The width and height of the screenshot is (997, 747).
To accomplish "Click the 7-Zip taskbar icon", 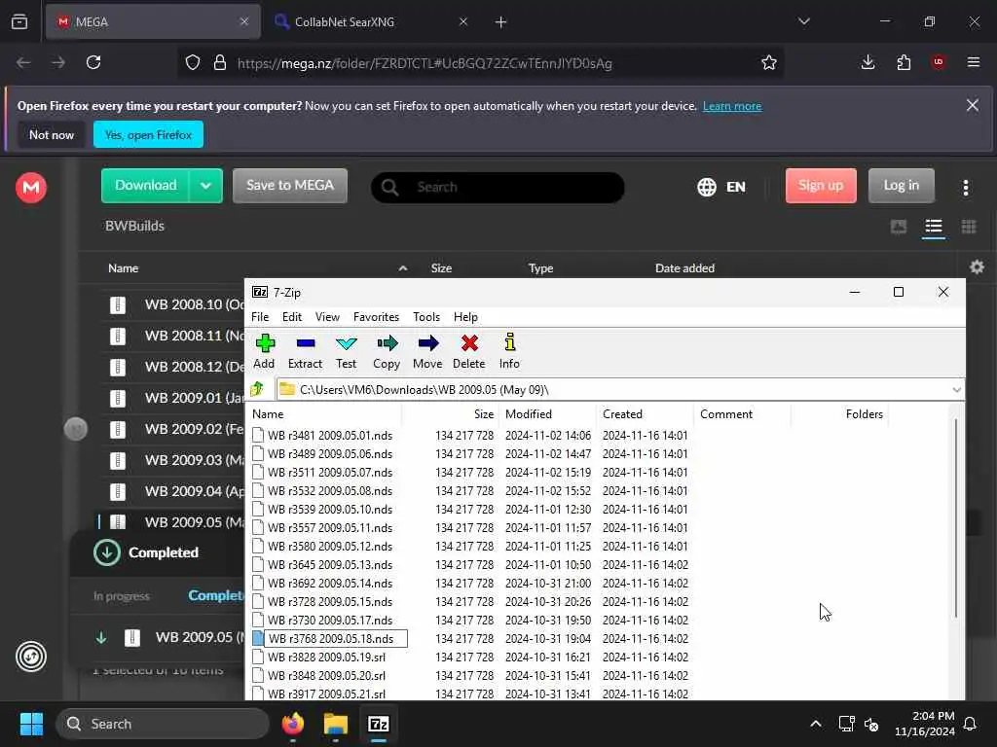I will pos(379,724).
